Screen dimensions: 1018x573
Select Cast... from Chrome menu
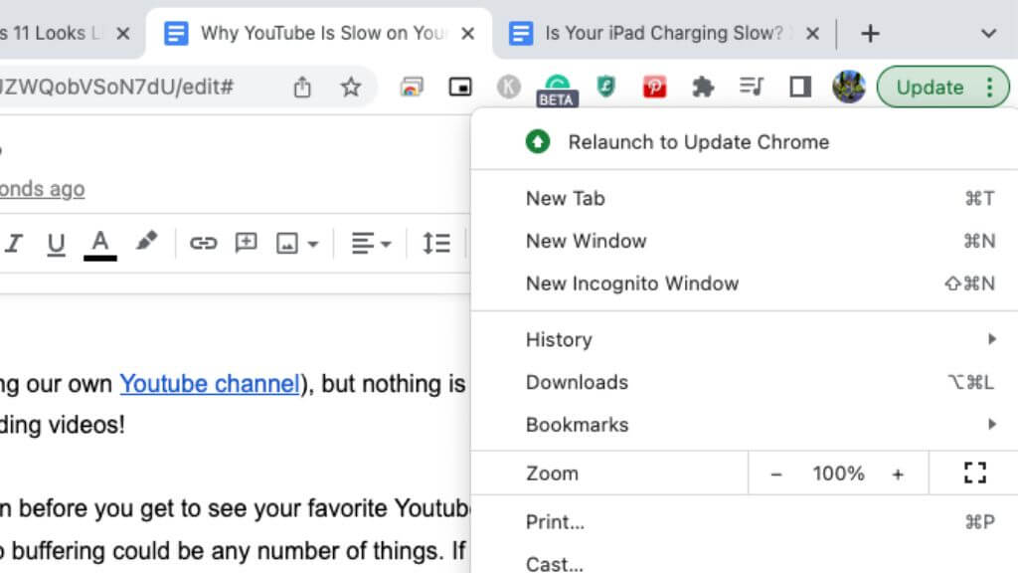[x=744, y=563]
